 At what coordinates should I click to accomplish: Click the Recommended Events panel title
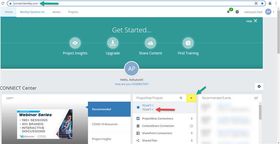(x=216, y=98)
